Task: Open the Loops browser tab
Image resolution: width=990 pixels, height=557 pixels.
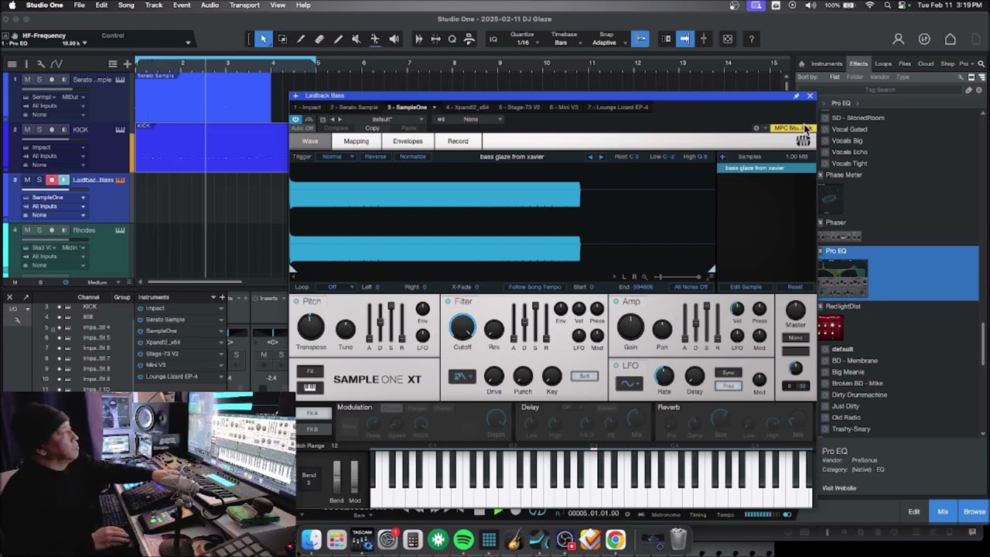Action: pyautogui.click(x=883, y=63)
